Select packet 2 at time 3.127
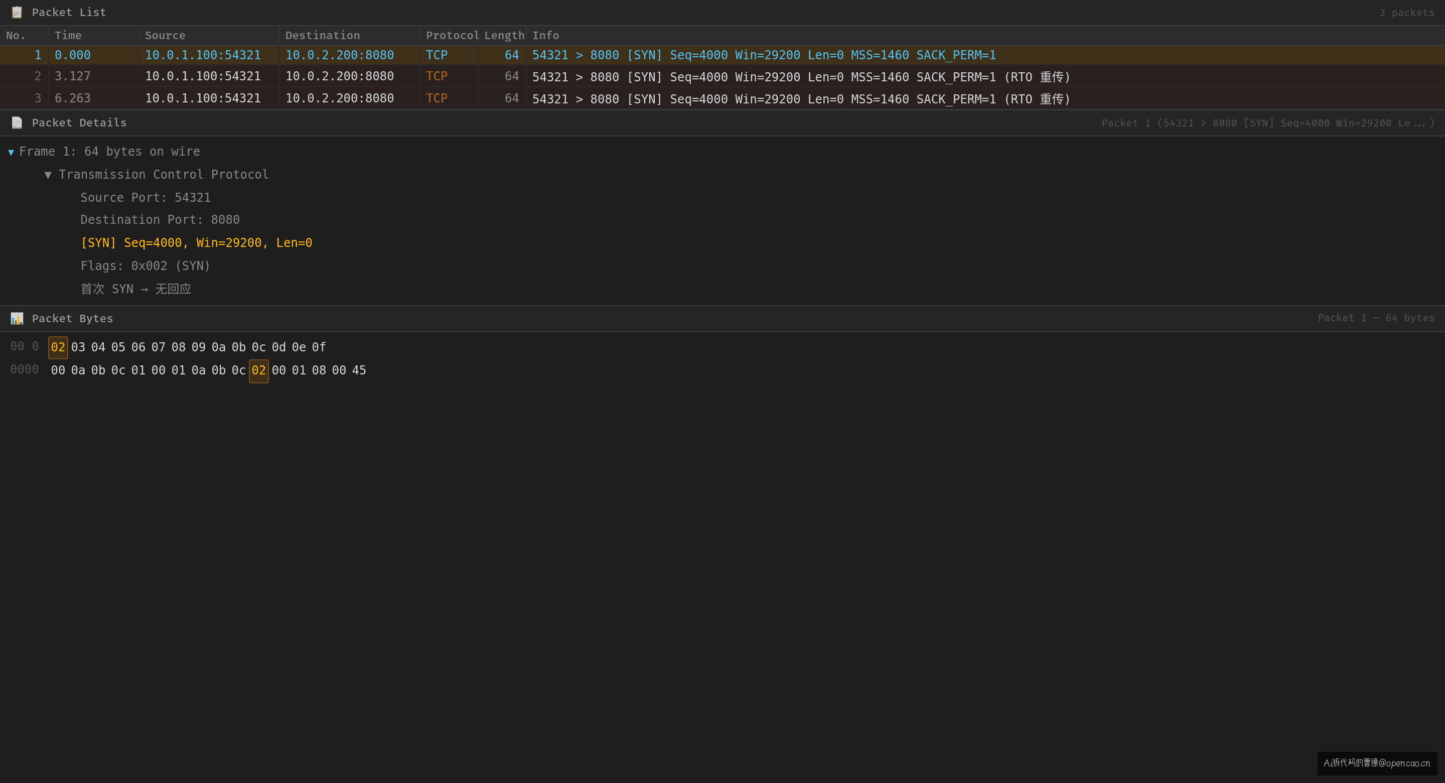The width and height of the screenshot is (1445, 783). click(723, 76)
